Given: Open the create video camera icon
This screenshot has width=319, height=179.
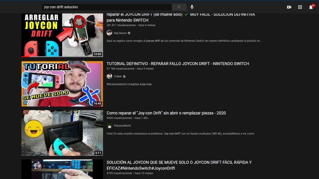Looking at the screenshot, I should [x=289, y=7].
